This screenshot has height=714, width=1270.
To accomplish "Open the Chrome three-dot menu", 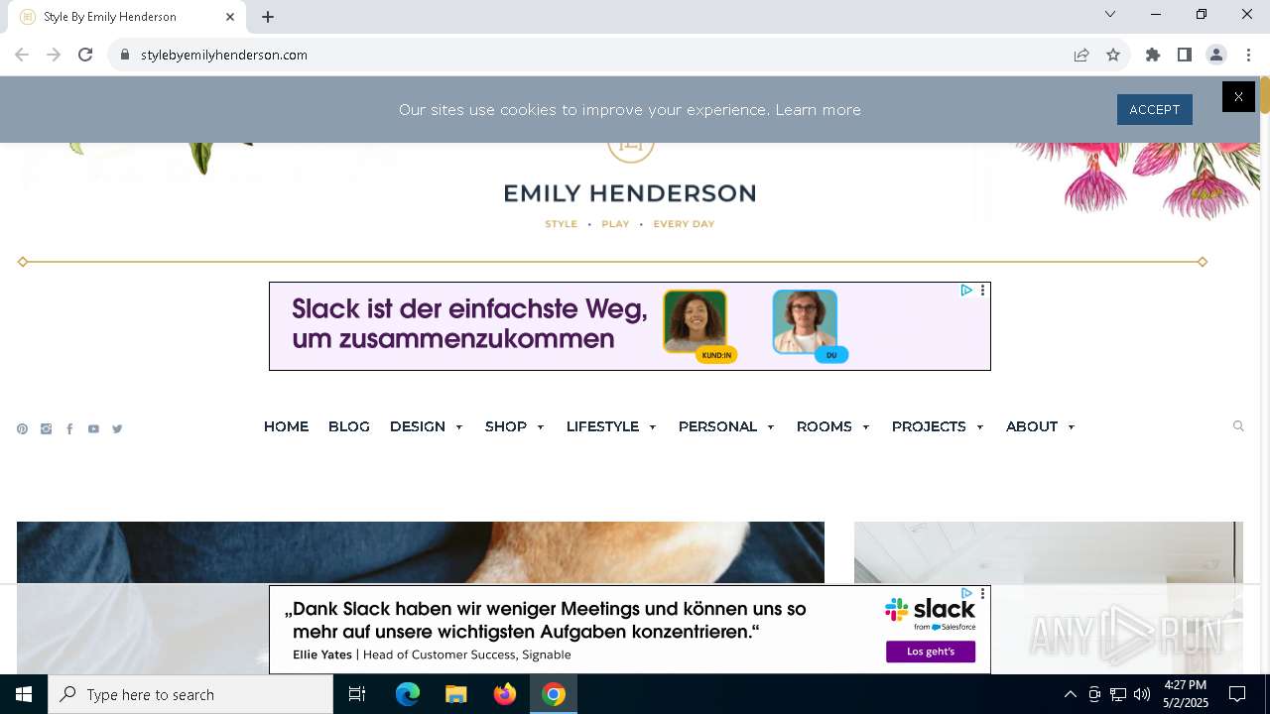I will click(1248, 55).
